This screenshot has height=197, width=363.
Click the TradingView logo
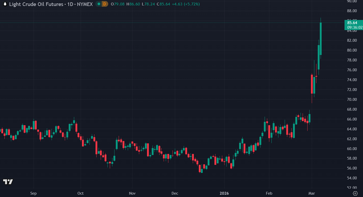tap(8, 182)
